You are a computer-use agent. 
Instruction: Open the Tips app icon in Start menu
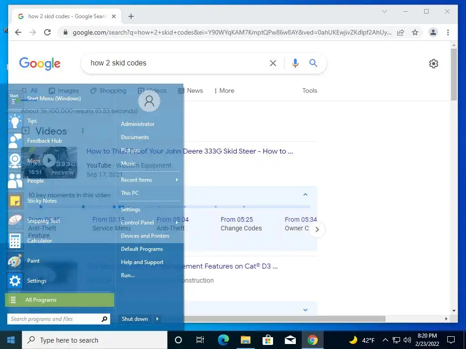click(x=15, y=121)
